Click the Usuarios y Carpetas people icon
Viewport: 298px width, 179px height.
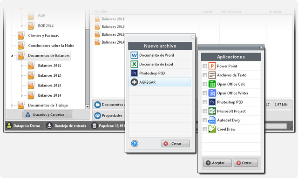[28, 115]
